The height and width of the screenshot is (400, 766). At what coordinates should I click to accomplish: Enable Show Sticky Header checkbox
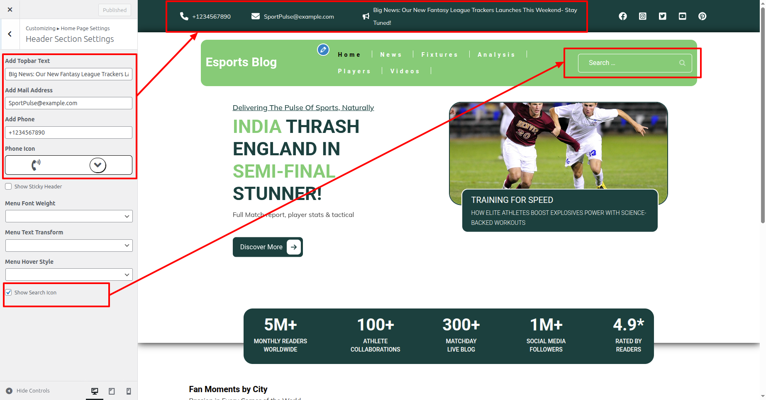(8, 186)
